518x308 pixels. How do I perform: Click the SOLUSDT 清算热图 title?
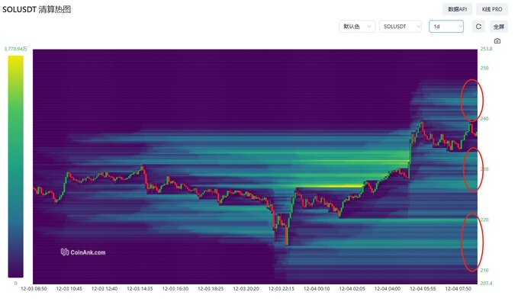[x=37, y=9]
